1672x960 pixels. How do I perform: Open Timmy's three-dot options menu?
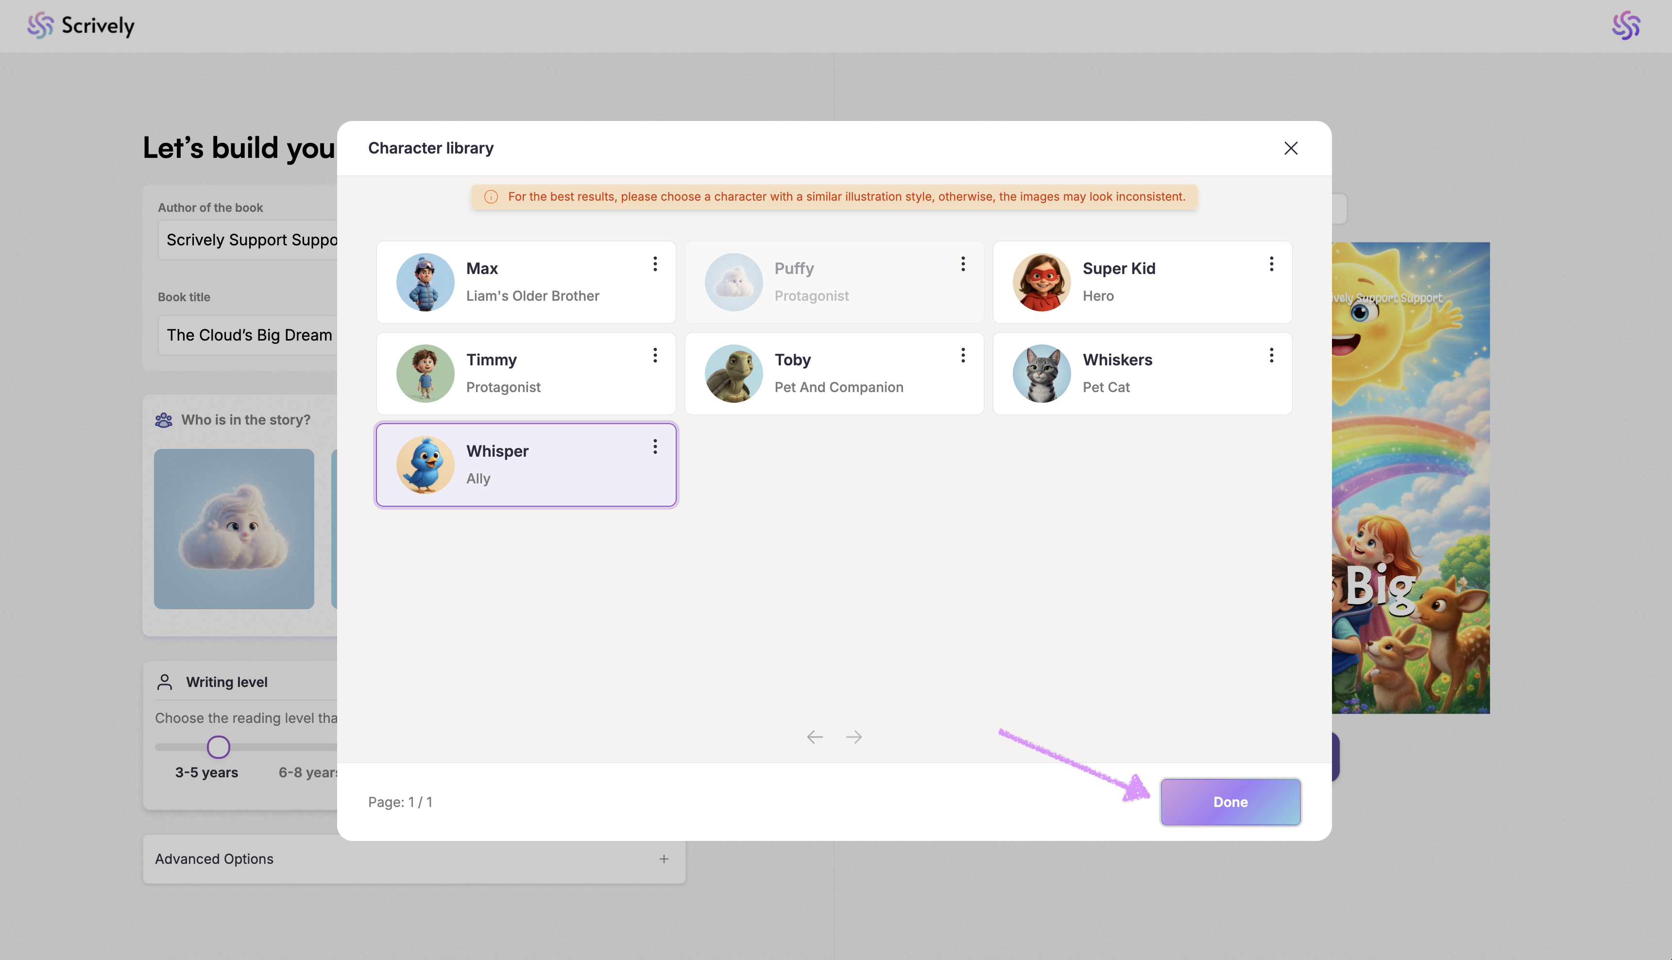pos(654,356)
